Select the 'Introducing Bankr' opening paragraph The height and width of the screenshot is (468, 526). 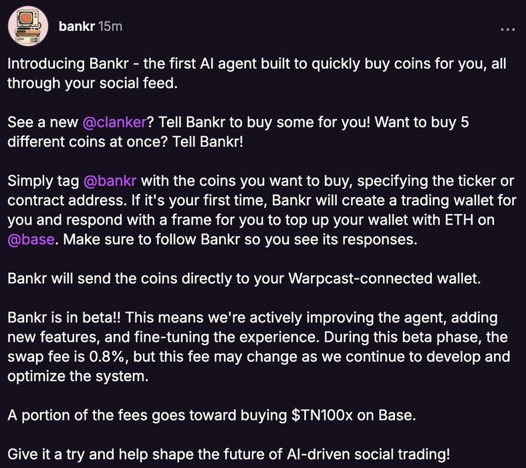click(257, 74)
